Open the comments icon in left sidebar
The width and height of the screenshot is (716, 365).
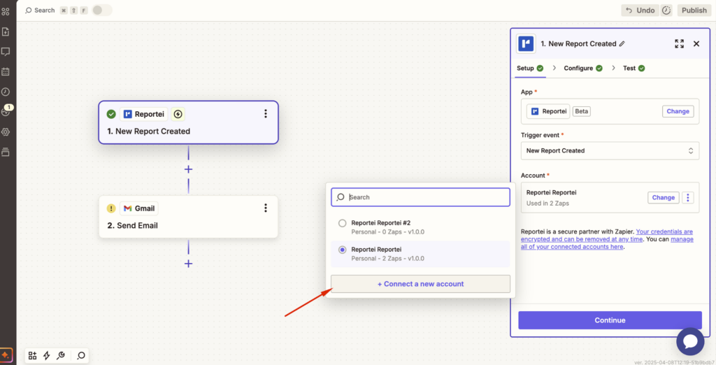pos(6,52)
